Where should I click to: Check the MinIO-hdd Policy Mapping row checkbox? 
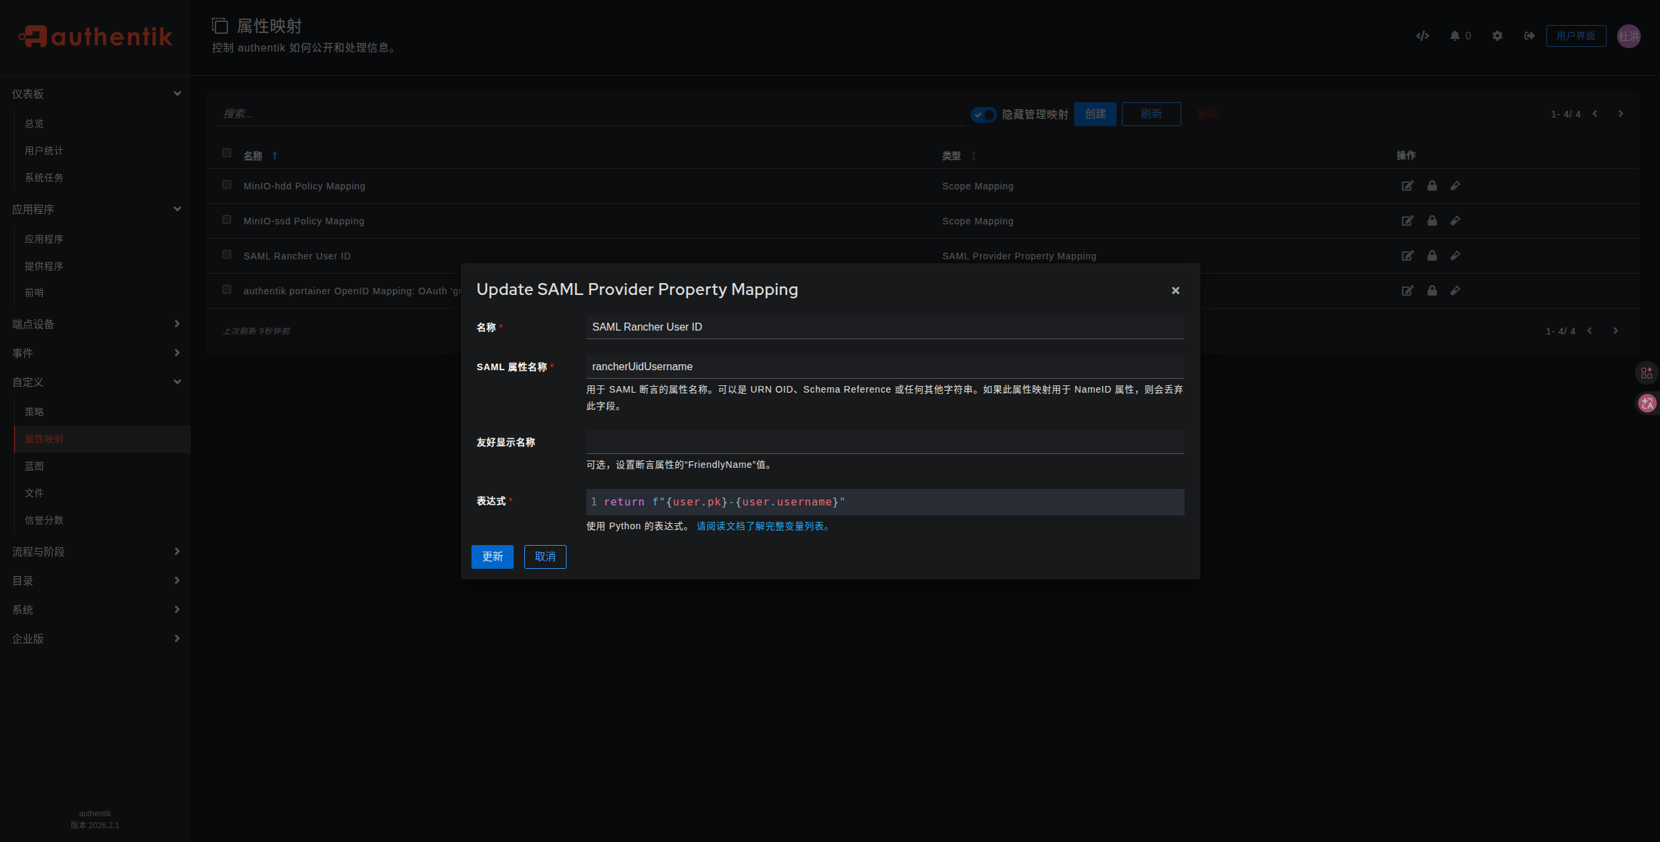[x=227, y=185]
